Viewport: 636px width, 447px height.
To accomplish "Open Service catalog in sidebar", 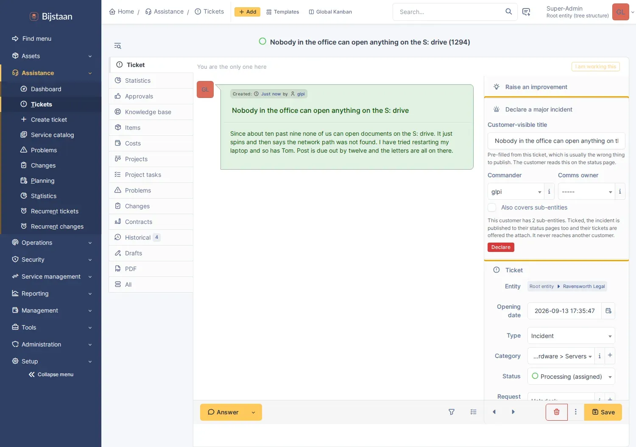I will click(52, 135).
